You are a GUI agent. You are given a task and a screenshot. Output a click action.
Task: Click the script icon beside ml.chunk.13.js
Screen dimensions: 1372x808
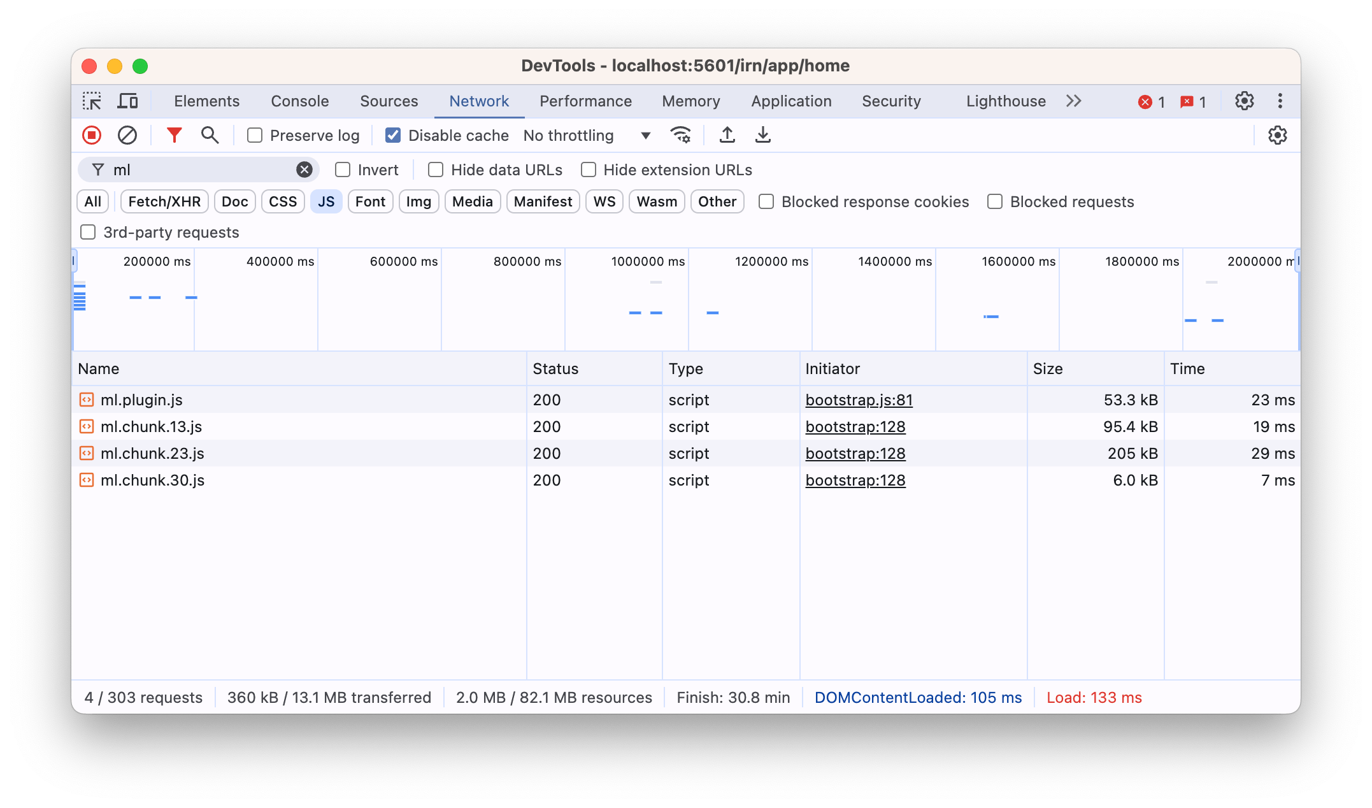tap(87, 426)
